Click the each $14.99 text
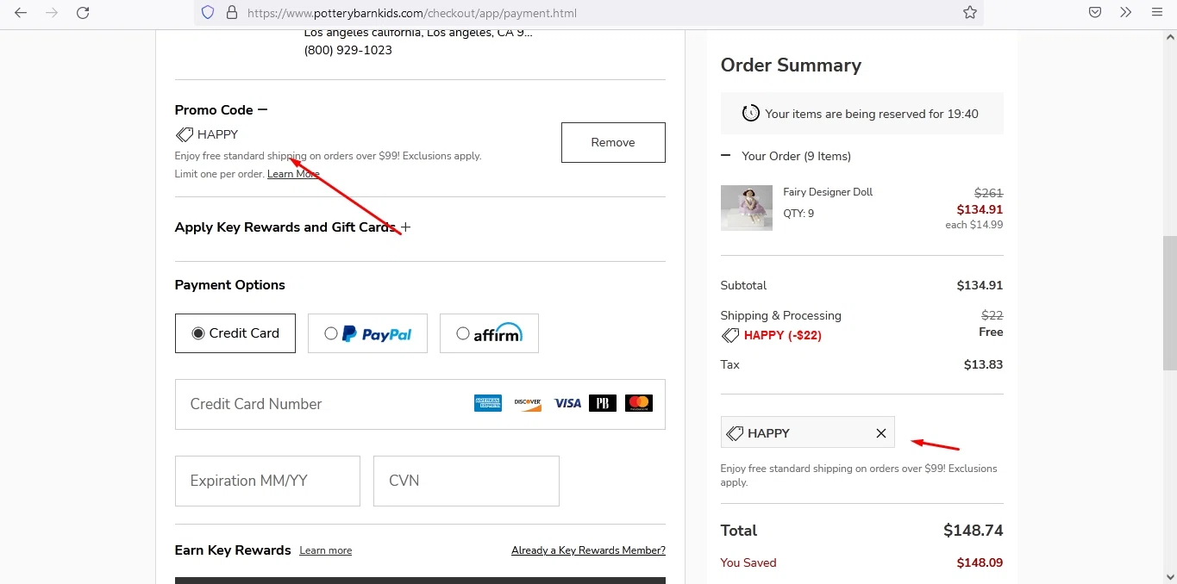 974,225
